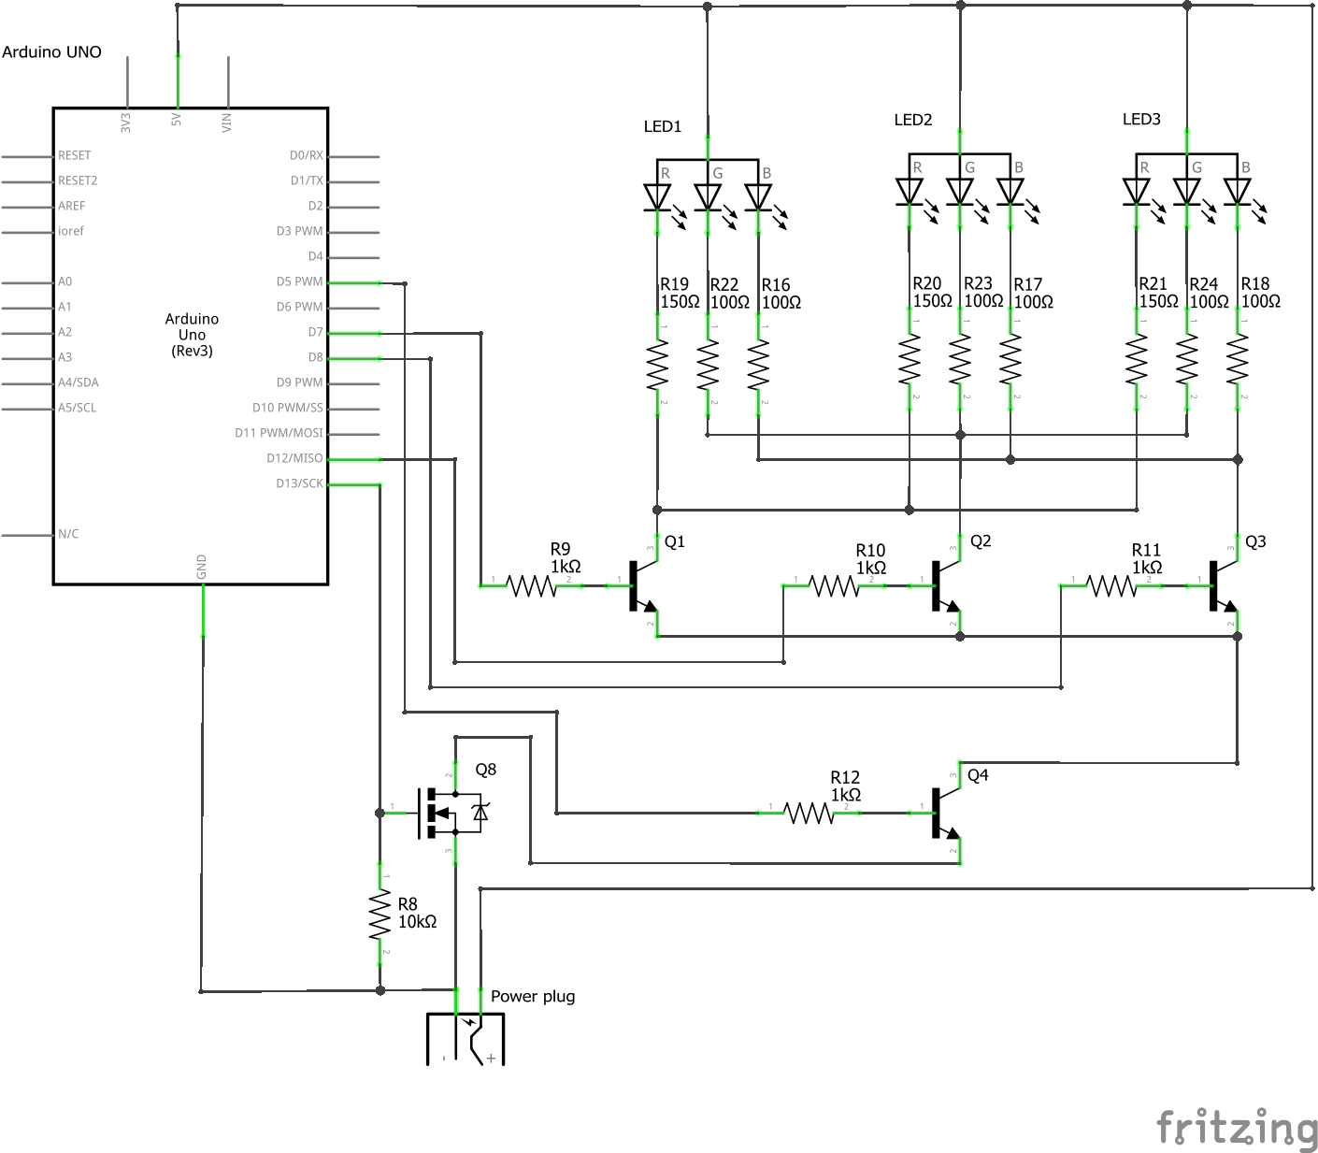Select the R11 resistor zigzag symbol
The image size is (1318, 1153).
pos(1111,586)
